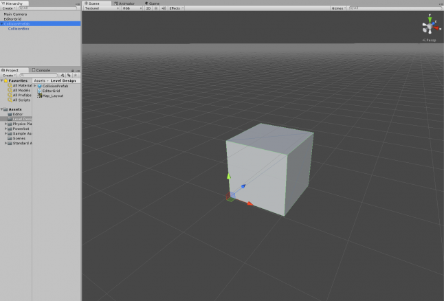444x301 pixels.
Task: Collapse the CollisionPrefab hierarchy item
Action: [x=2, y=23]
